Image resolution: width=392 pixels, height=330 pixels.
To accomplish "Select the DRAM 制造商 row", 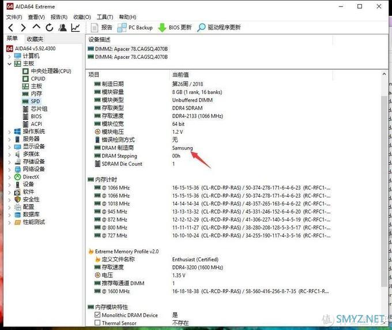I will (x=213, y=148).
